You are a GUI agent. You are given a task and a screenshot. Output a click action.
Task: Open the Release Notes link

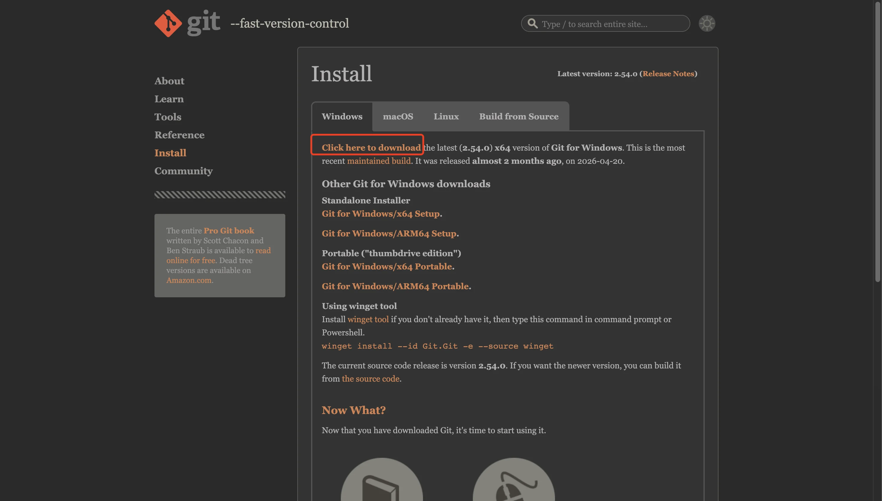tap(668, 73)
